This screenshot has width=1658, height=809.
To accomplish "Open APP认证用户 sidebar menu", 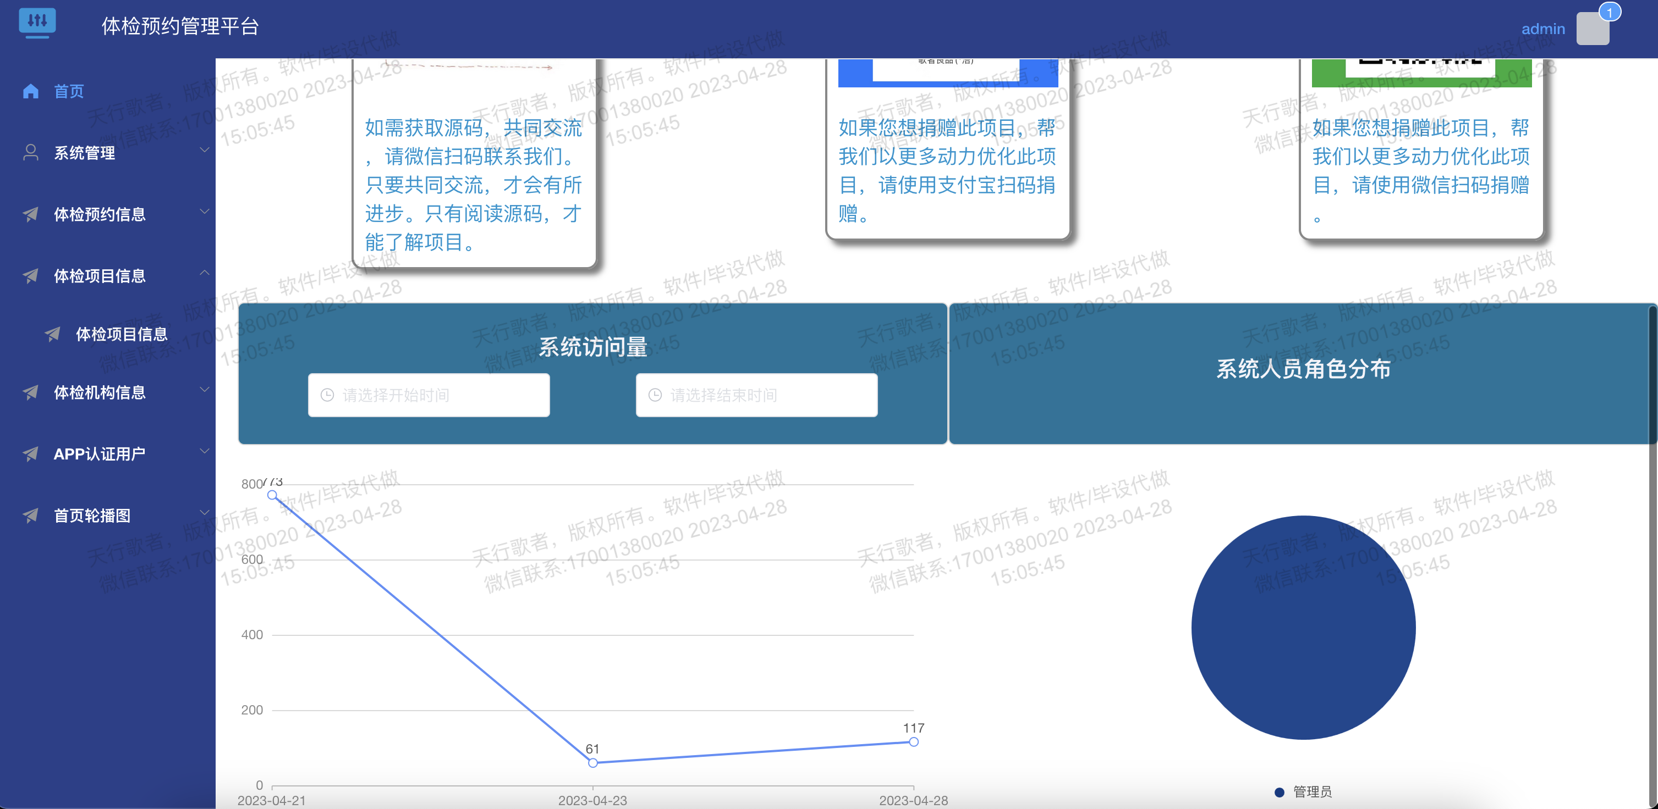I will point(107,454).
